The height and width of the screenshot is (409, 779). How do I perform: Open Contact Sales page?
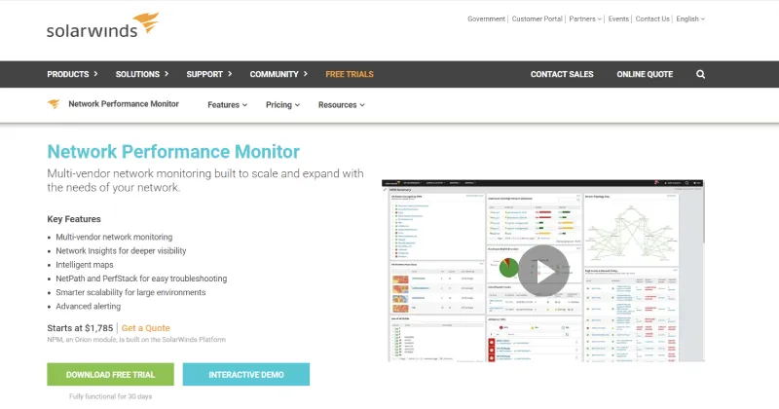(x=562, y=74)
